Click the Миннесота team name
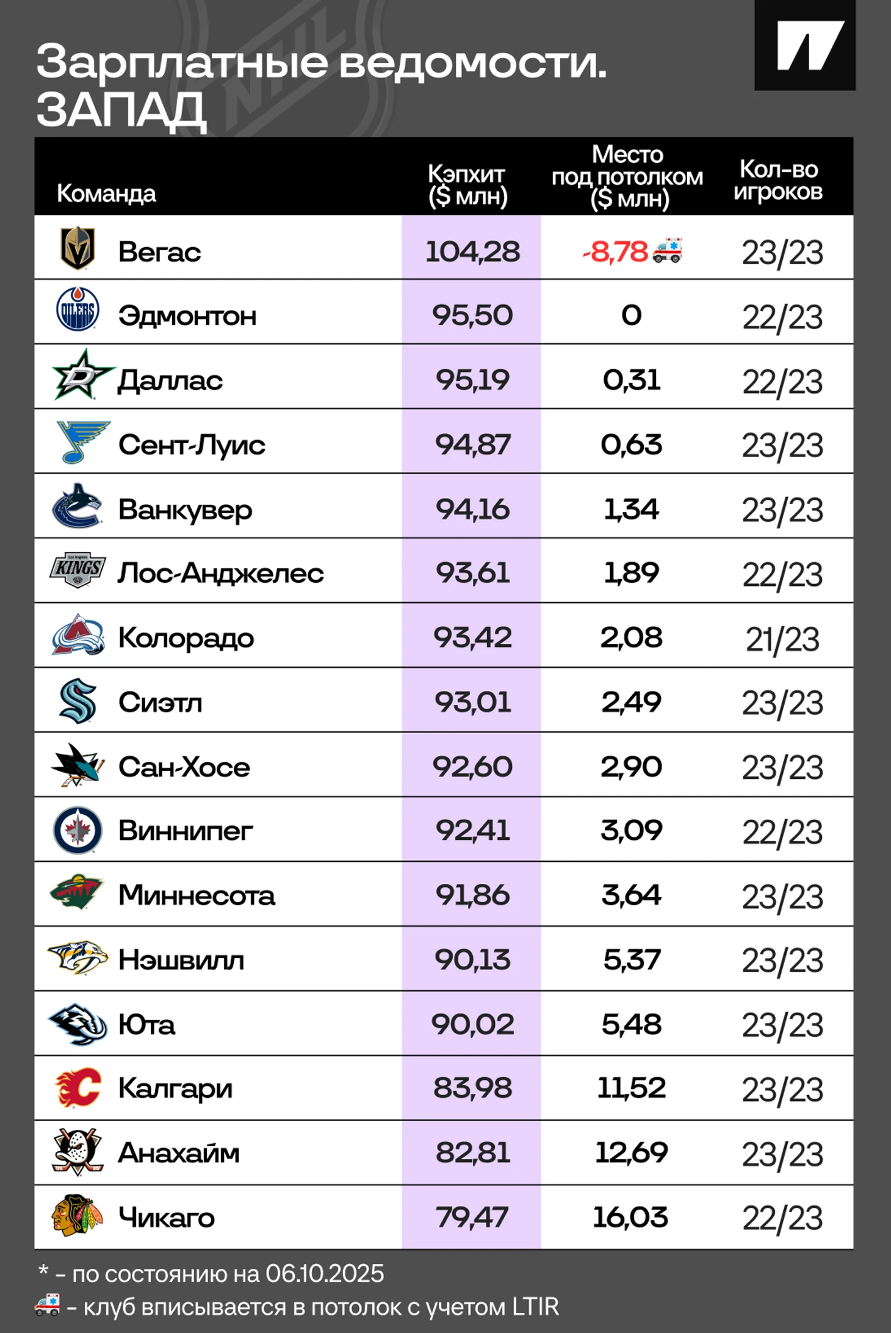Image resolution: width=891 pixels, height=1333 pixels. [197, 895]
